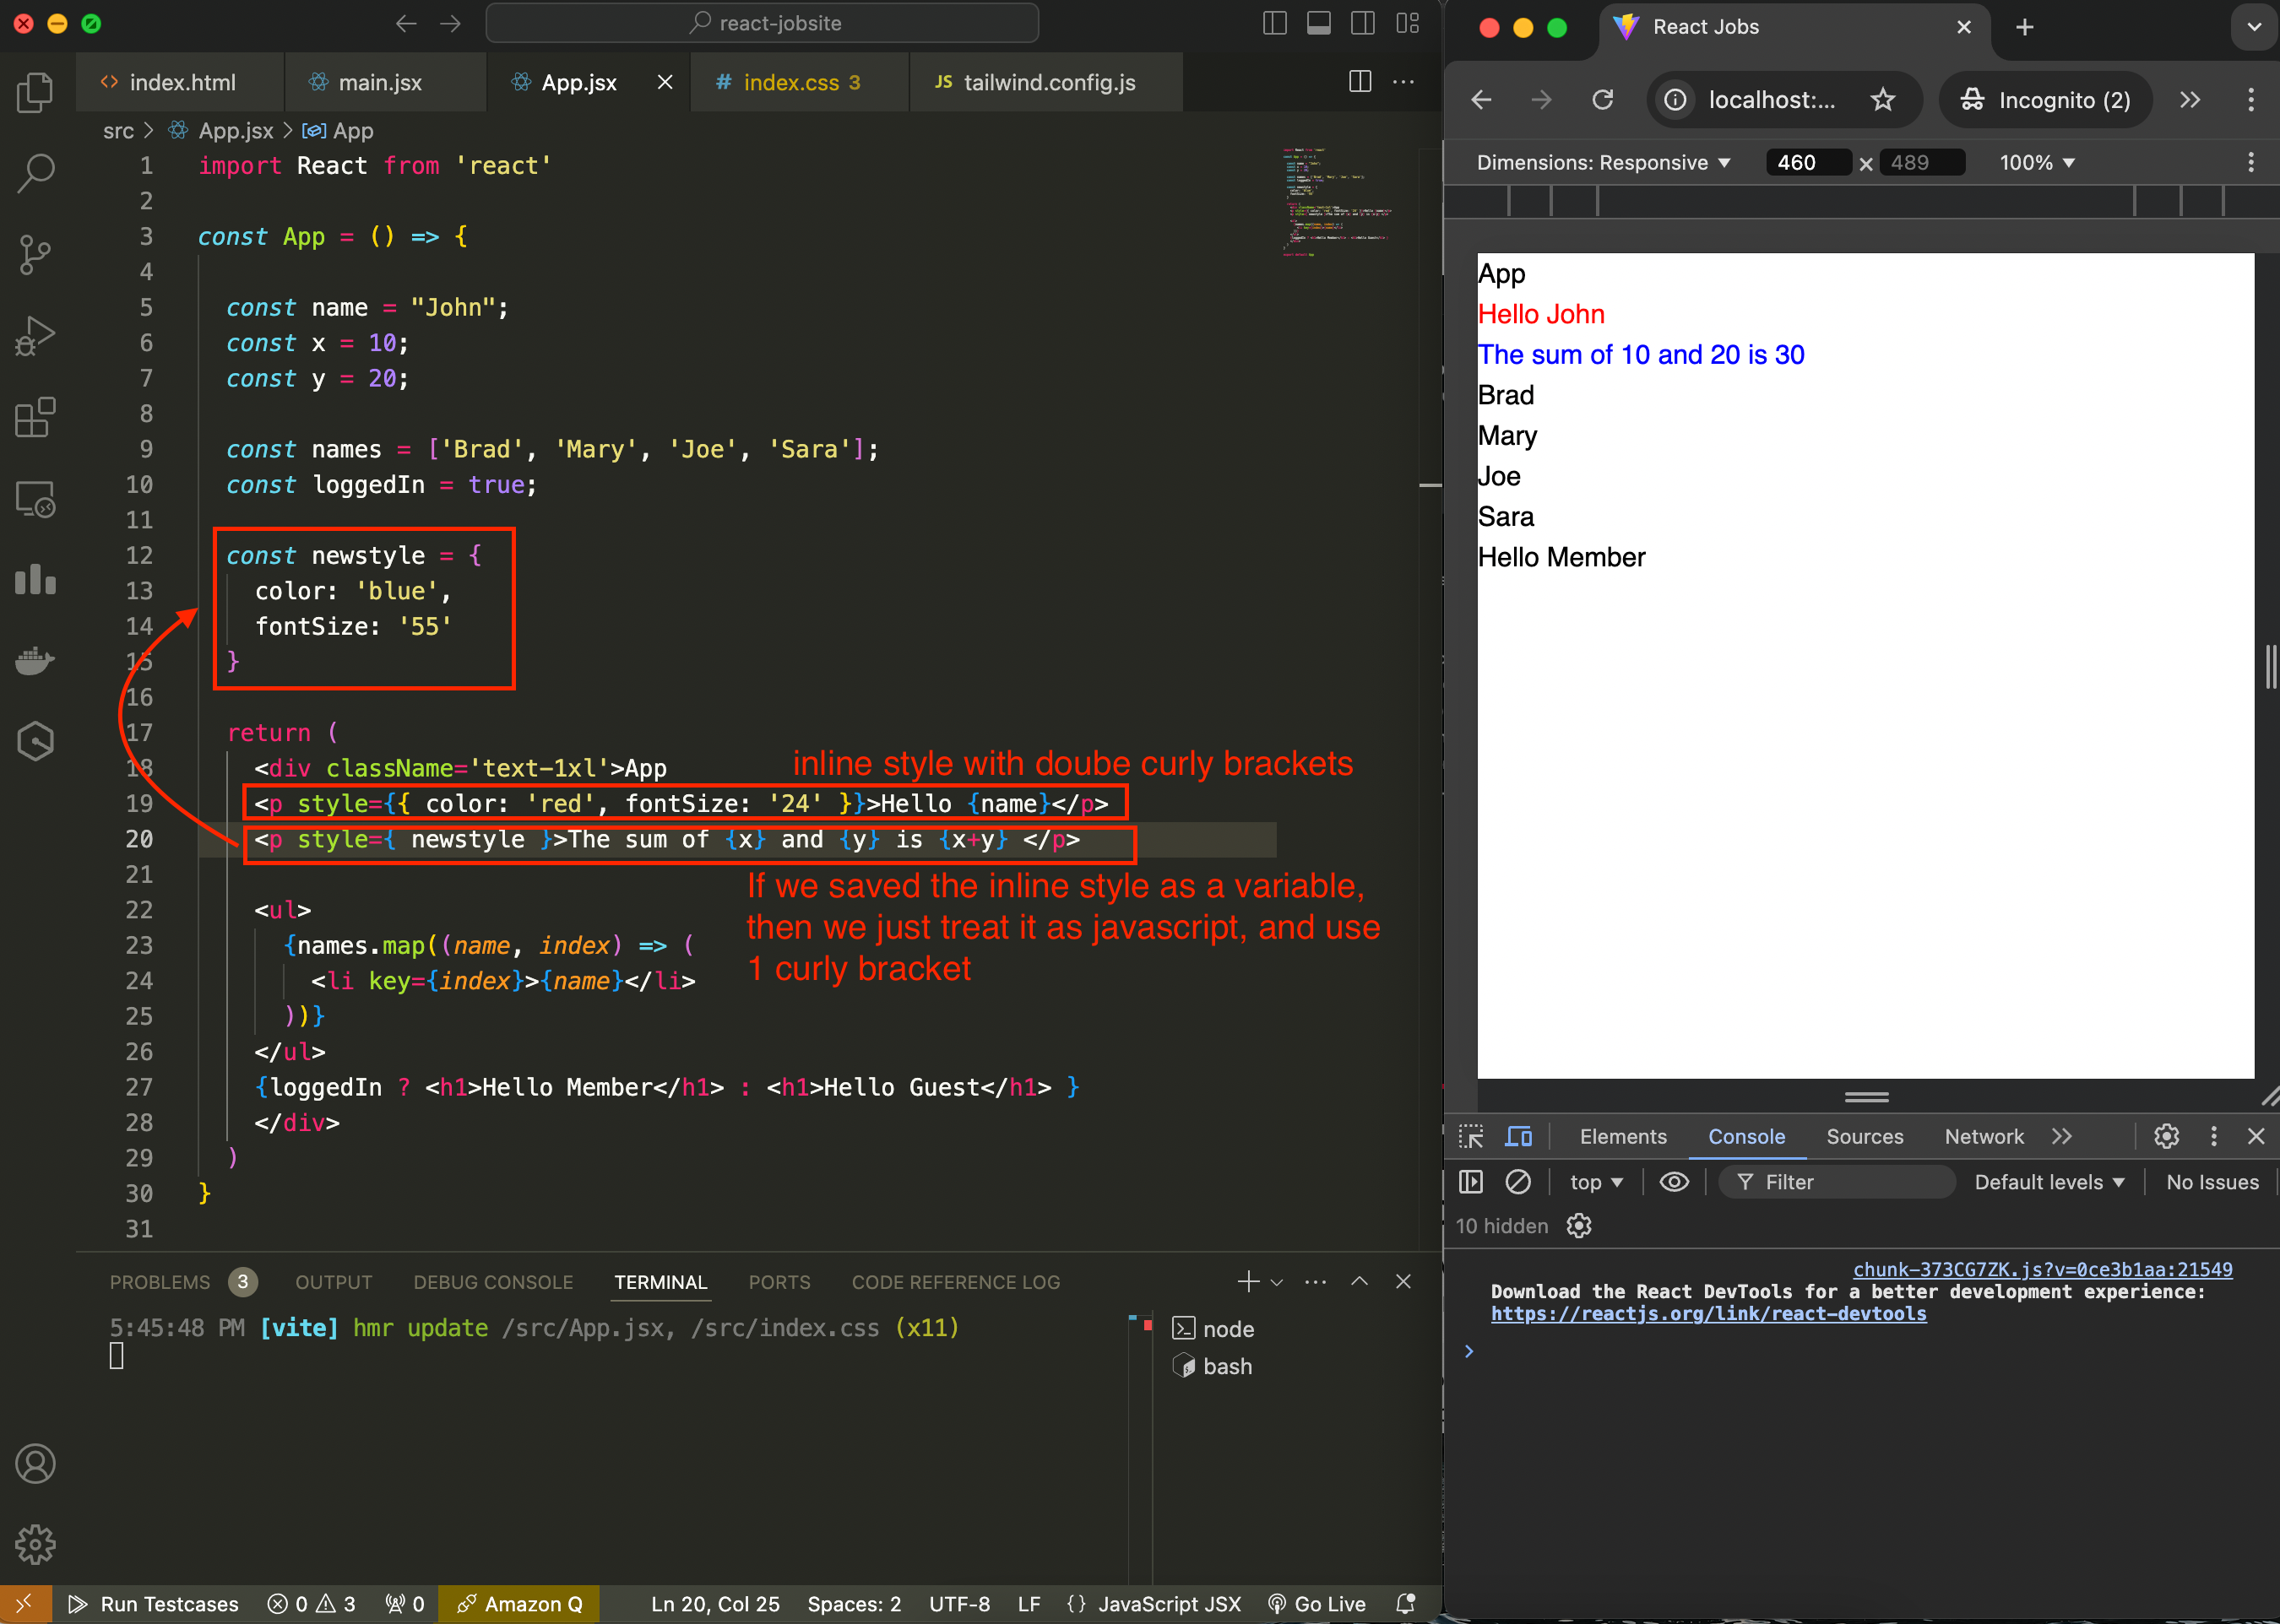Open the Remote Explorer icon
Screen dimensions: 2280x1624
(x=35, y=498)
